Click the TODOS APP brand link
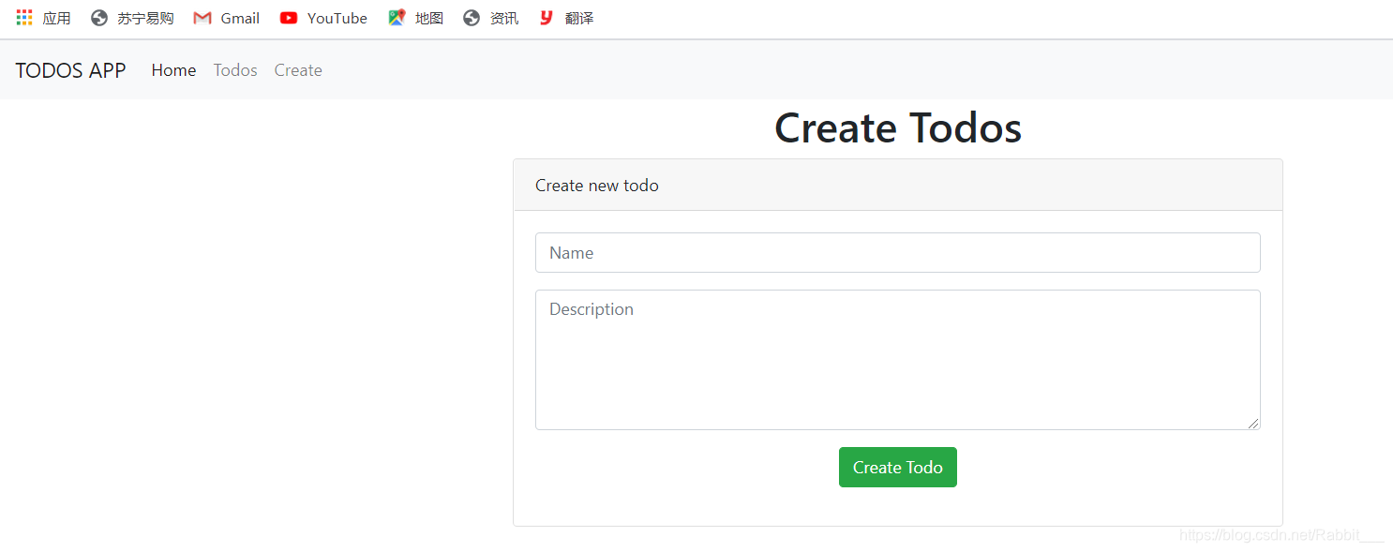 [70, 70]
